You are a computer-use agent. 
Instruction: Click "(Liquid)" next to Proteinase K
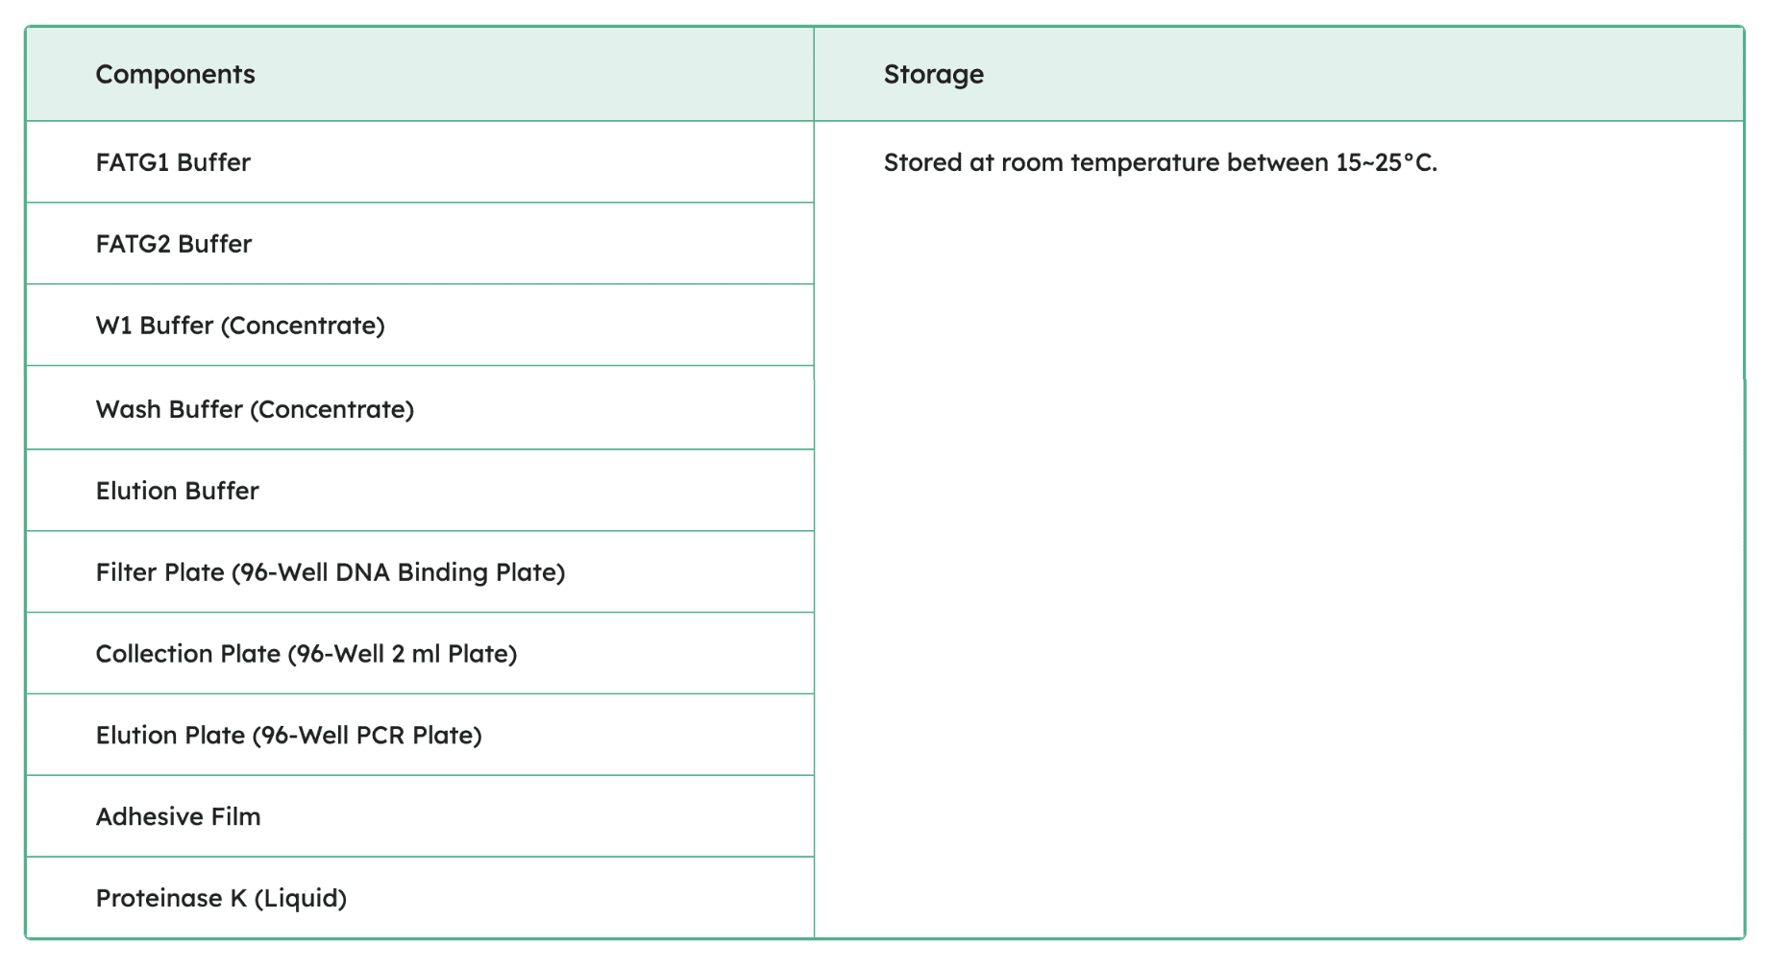(x=301, y=899)
